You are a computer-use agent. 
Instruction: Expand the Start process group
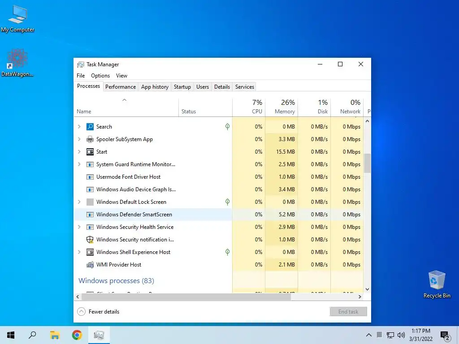79,152
